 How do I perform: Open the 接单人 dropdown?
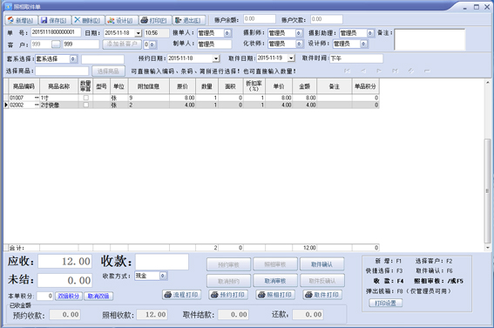[x=227, y=33]
